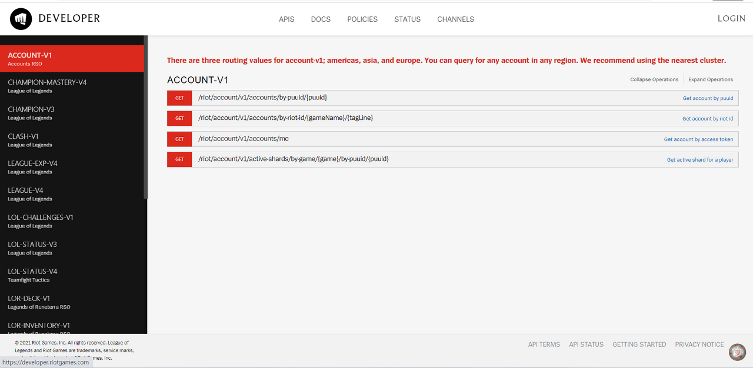Expand /riot/account/v1/accounts/me operation
The height and width of the screenshot is (368, 753).
[x=244, y=138]
